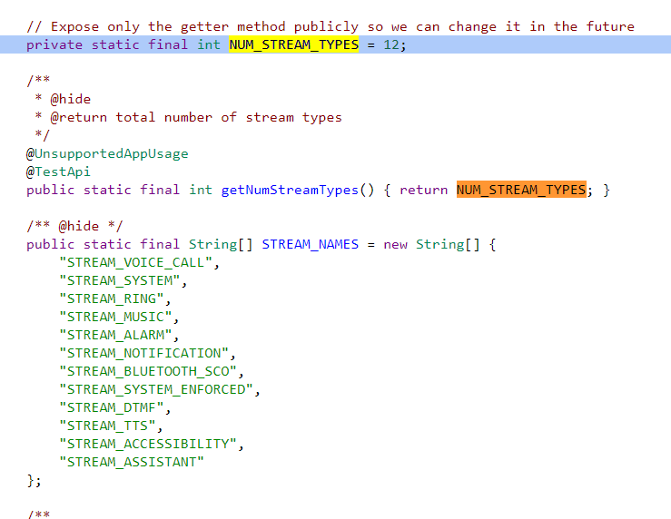Click the "STREAM_SYSTEM_ENFORCED" string
The image size is (671, 519).
[x=156, y=389]
